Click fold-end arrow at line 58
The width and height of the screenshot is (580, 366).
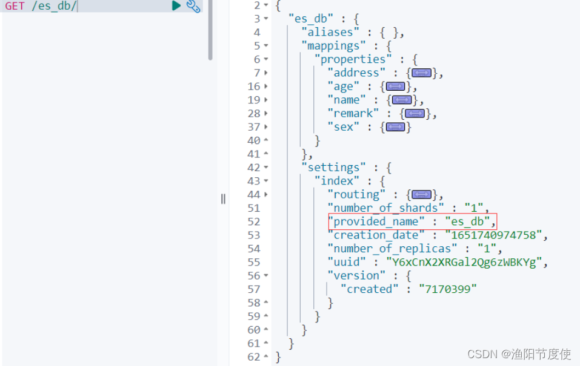[x=266, y=302]
